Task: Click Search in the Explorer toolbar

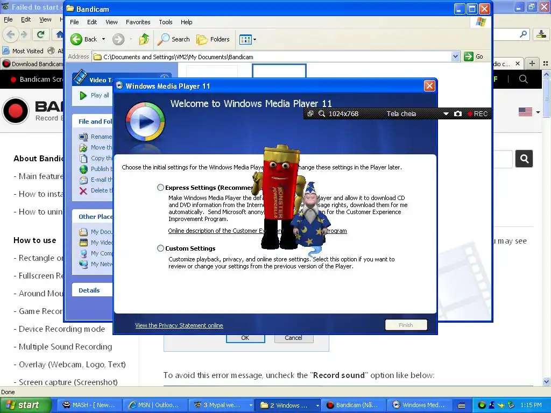Action: 174,39
